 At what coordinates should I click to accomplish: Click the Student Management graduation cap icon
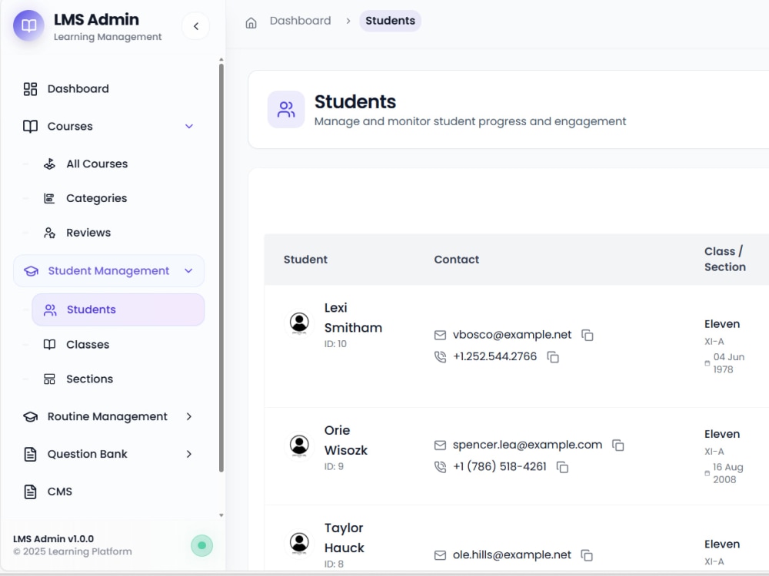(x=31, y=271)
